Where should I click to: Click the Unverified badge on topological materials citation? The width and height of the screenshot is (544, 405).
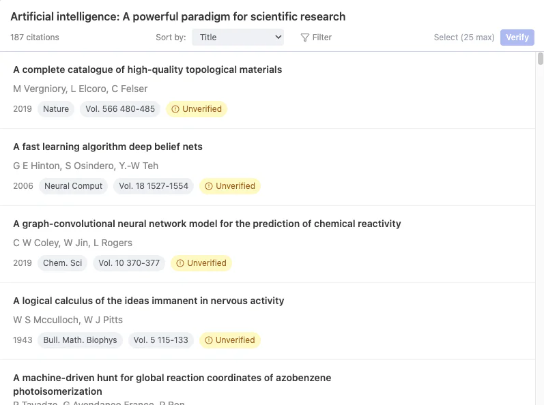pos(197,109)
